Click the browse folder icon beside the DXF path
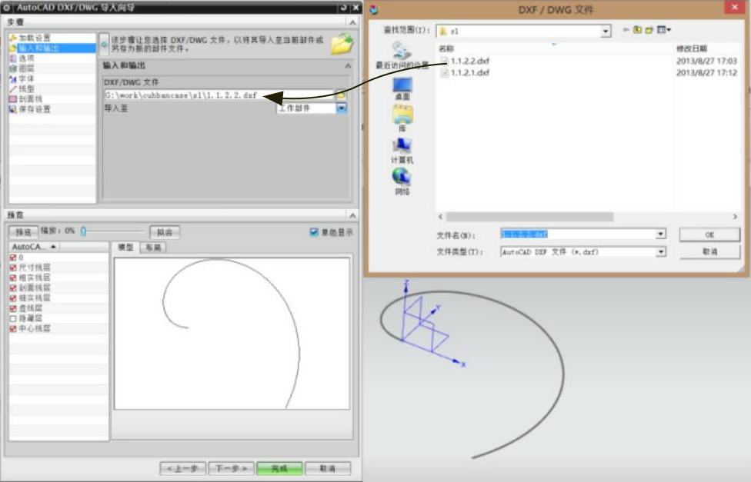The height and width of the screenshot is (482, 751). pyautogui.click(x=341, y=95)
